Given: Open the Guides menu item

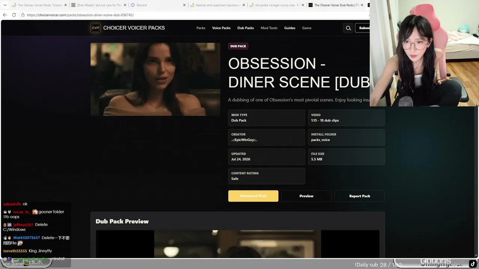Looking at the screenshot, I should coord(290,28).
